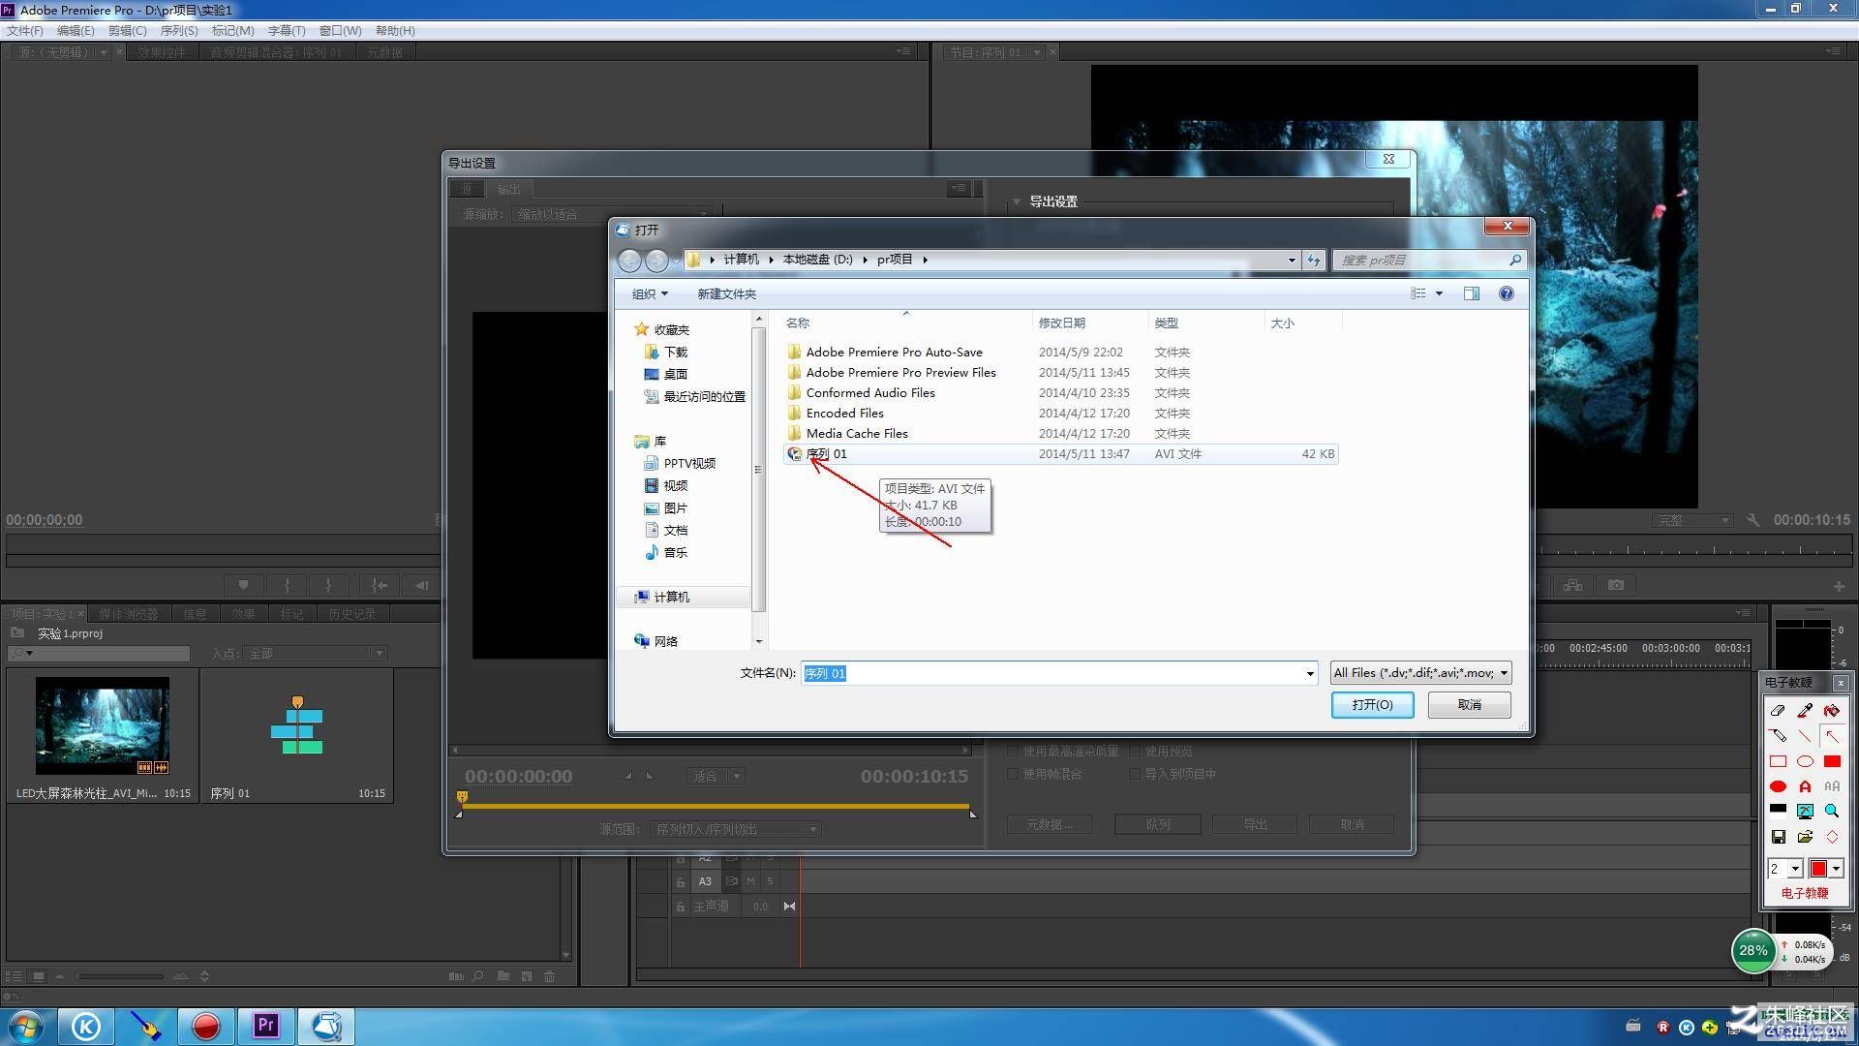Click the view mode icon in Open dialog
Viewport: 1859px width, 1046px height.
click(x=1418, y=293)
